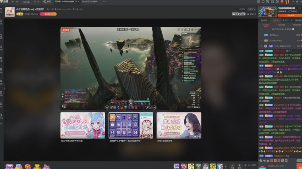Click the recharge flame icon in bottom bar

pyautogui.click(x=232, y=166)
